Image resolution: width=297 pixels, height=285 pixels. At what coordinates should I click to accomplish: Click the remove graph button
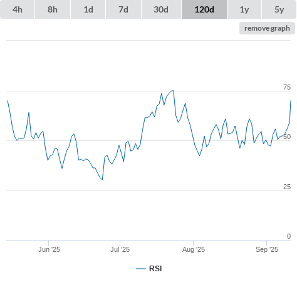coord(267,28)
